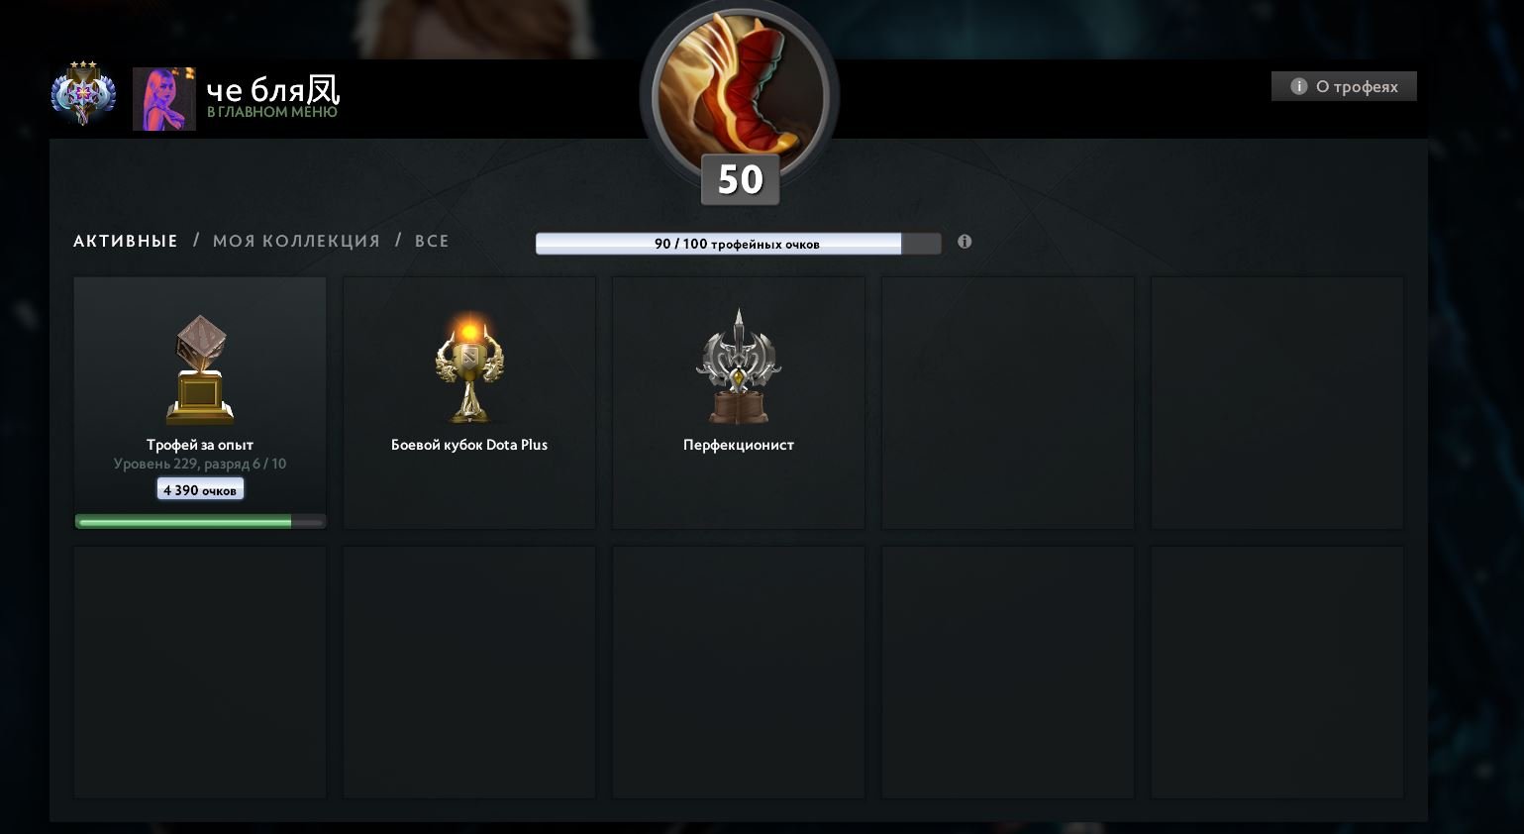The width and height of the screenshot is (1524, 834).
Task: Click the green experience trophy progress bar
Action: click(200, 522)
